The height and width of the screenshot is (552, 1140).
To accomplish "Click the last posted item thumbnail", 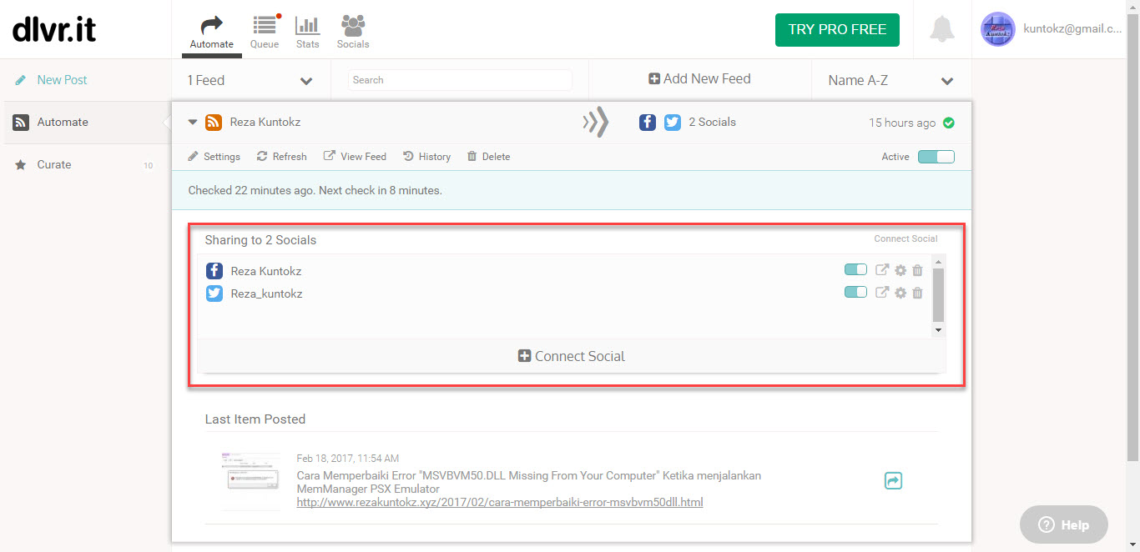I will coord(250,481).
